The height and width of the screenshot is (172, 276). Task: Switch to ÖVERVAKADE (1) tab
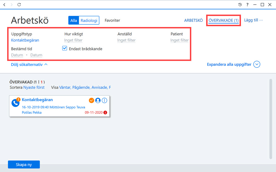[224, 20]
